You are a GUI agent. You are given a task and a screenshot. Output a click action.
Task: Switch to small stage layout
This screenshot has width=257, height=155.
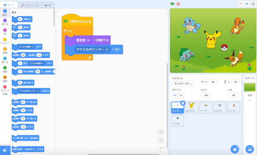(x=240, y=4)
